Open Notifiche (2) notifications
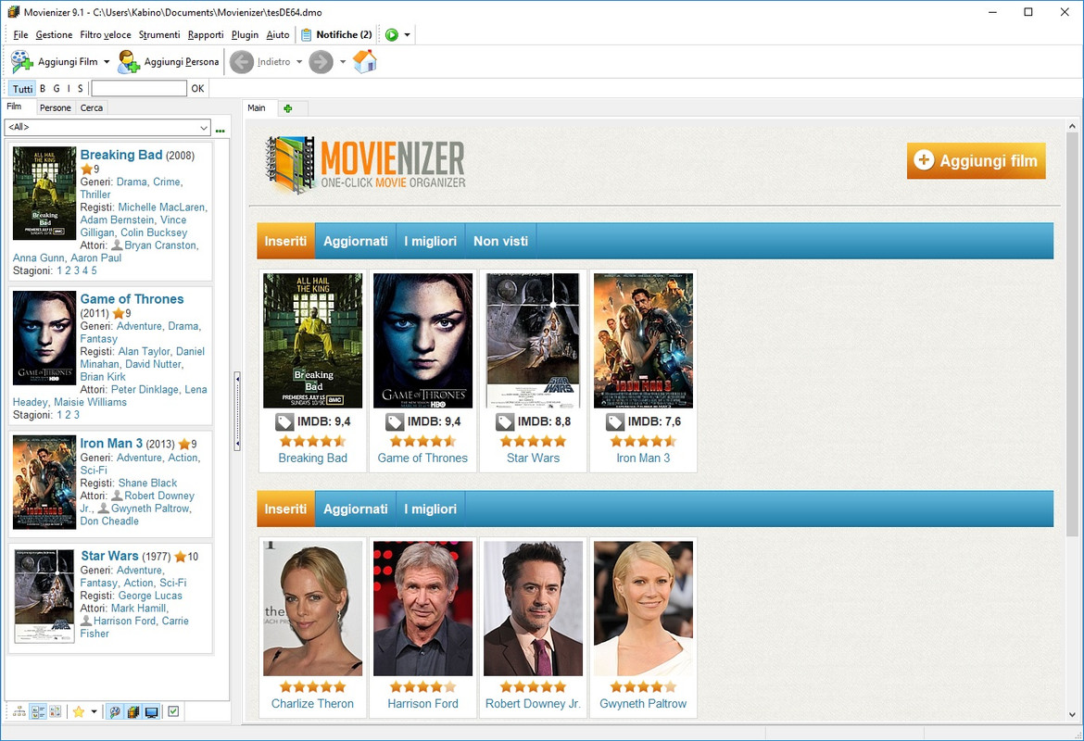Screen dimensions: 1084x741 point(336,34)
